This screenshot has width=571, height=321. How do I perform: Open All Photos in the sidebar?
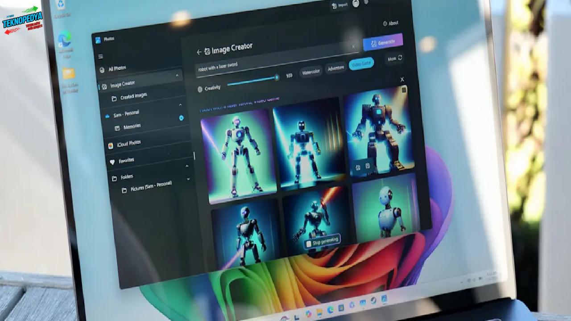[x=117, y=69]
